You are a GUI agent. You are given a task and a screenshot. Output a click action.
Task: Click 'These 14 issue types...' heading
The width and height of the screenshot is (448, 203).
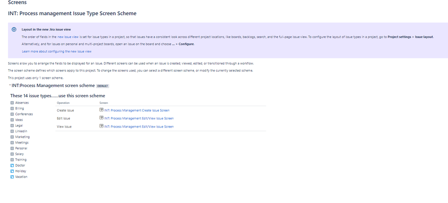click(x=58, y=96)
